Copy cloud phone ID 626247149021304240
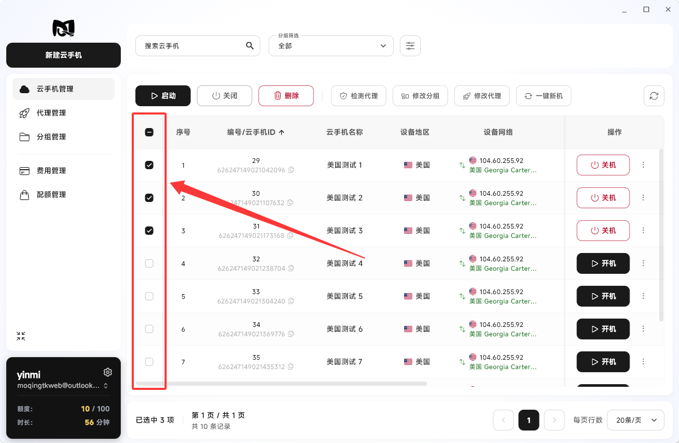The width and height of the screenshot is (679, 443). 291,301
